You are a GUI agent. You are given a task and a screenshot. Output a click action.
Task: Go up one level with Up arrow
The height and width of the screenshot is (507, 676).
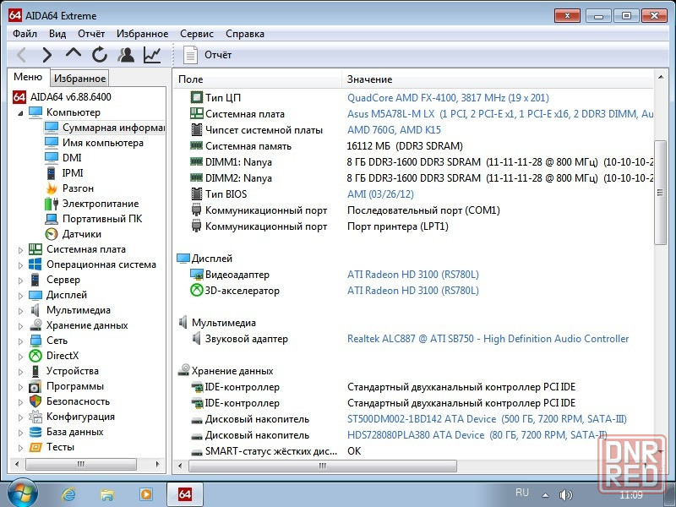coord(74,53)
